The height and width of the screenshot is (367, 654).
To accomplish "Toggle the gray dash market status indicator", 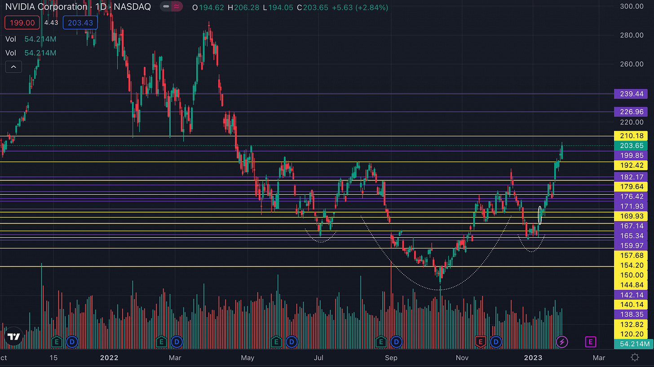I will 166,7.
